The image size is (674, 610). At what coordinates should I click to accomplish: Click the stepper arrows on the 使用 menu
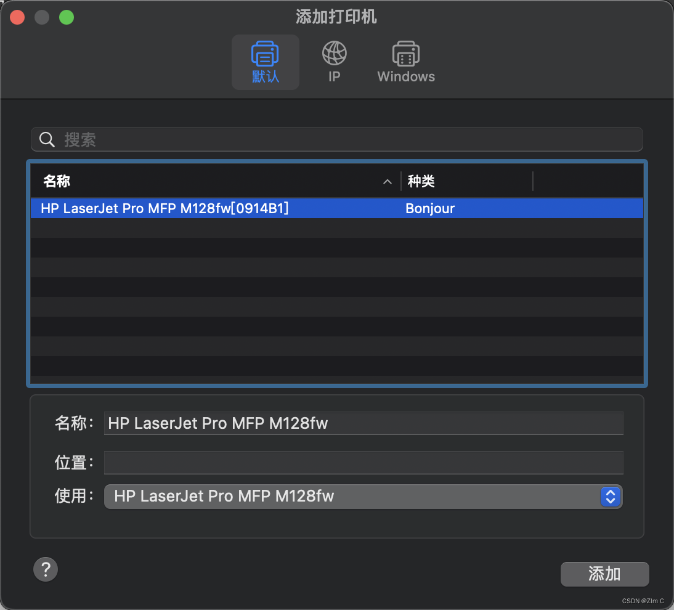611,497
